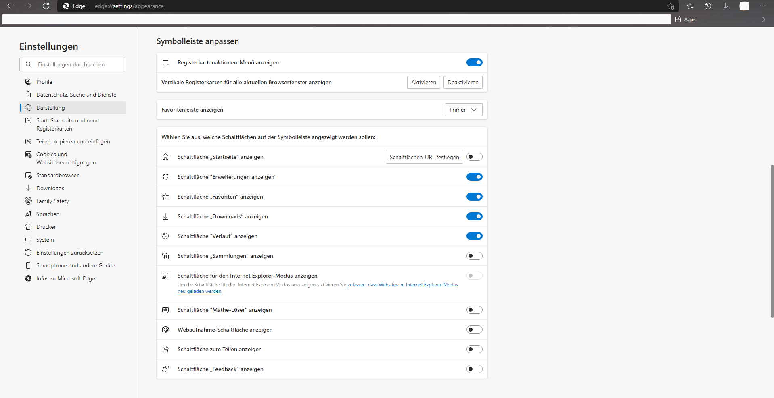This screenshot has height=398, width=774.
Task: Click the Feedback row icon
Action: point(165,369)
